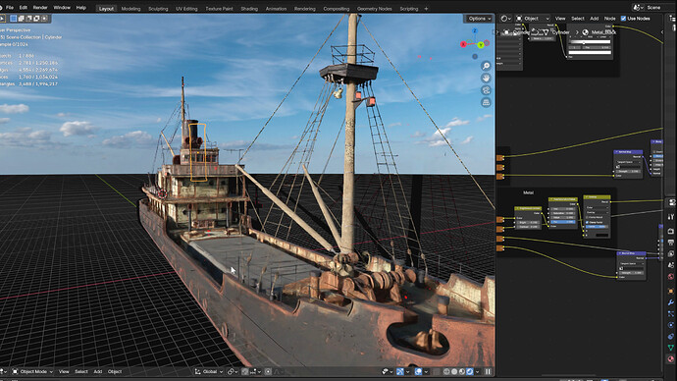The width and height of the screenshot is (677, 381).
Task: Select rendered viewport shading sphere icon
Action: pyautogui.click(x=470, y=371)
